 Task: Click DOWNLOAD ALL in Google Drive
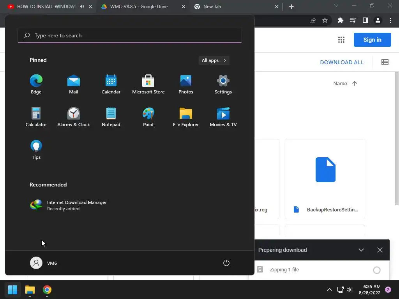[x=342, y=62]
